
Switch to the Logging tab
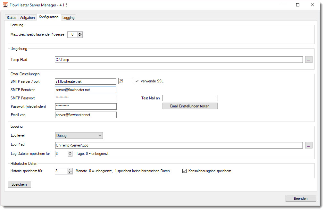pyautogui.click(x=68, y=18)
